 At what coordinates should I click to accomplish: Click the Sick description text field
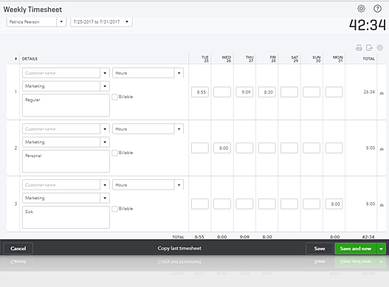coord(66,217)
